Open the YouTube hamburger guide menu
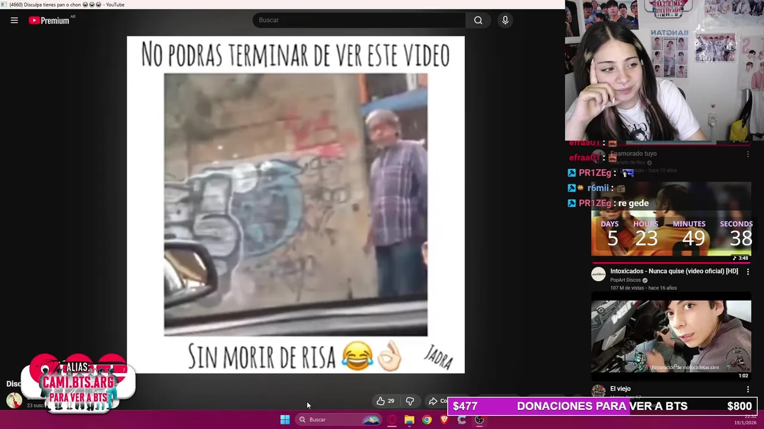The height and width of the screenshot is (429, 764). point(14,20)
